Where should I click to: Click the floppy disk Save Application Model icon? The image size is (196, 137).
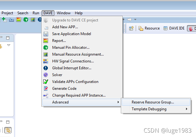(46, 34)
